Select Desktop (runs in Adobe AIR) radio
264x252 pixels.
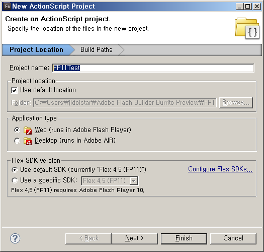pyautogui.click(x=17, y=141)
